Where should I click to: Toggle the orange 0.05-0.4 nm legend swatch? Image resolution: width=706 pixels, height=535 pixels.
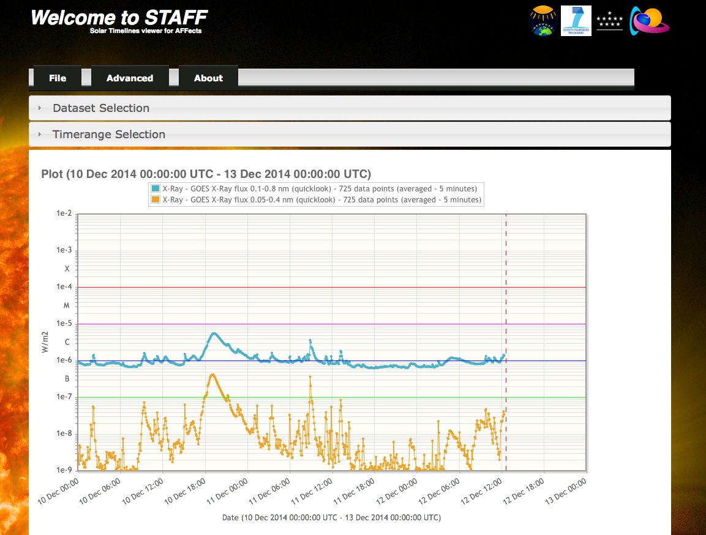click(x=156, y=200)
